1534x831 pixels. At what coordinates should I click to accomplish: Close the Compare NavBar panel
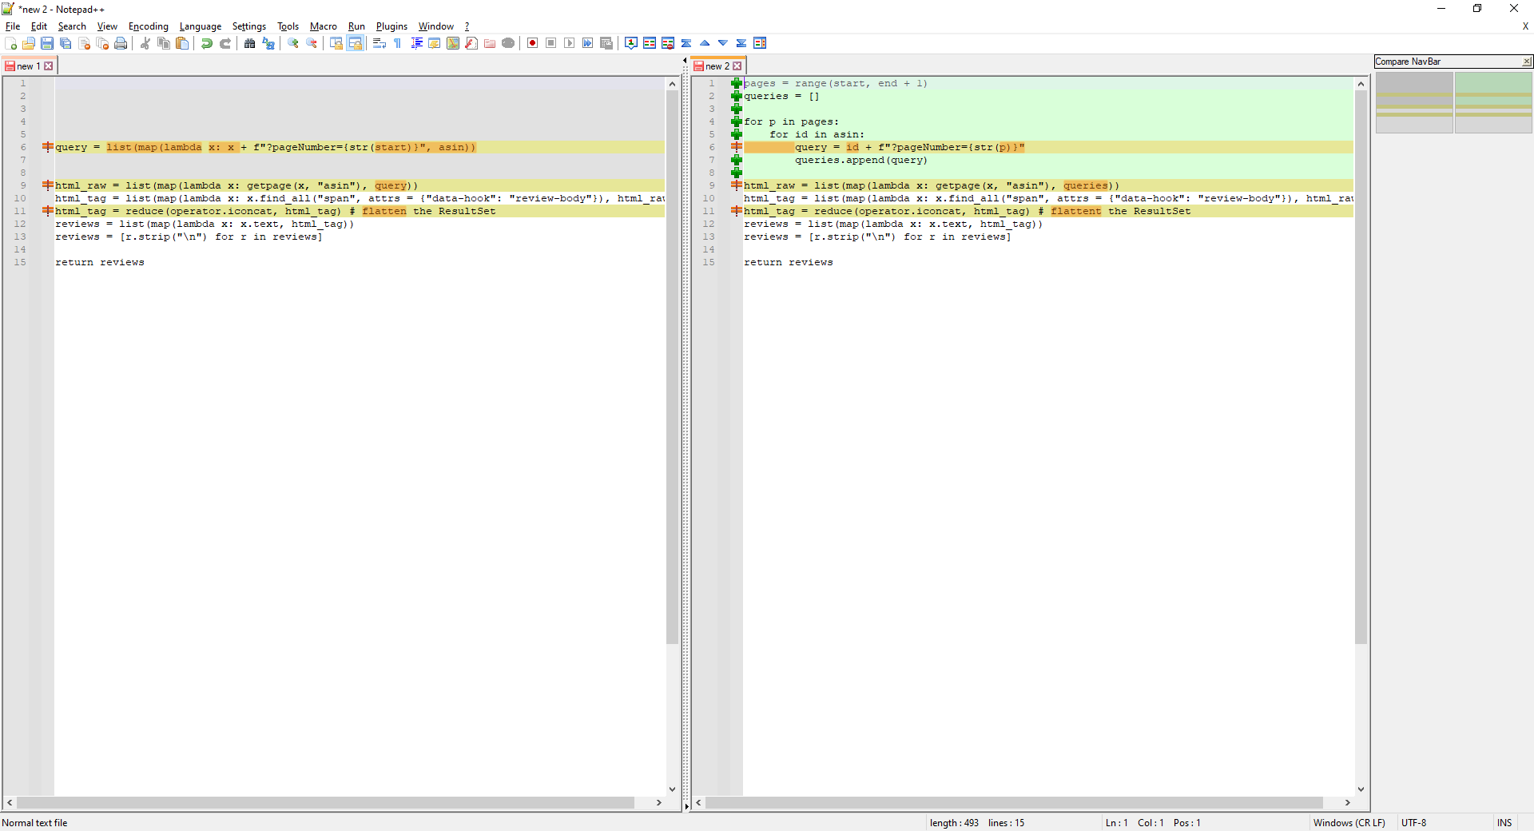coord(1527,62)
